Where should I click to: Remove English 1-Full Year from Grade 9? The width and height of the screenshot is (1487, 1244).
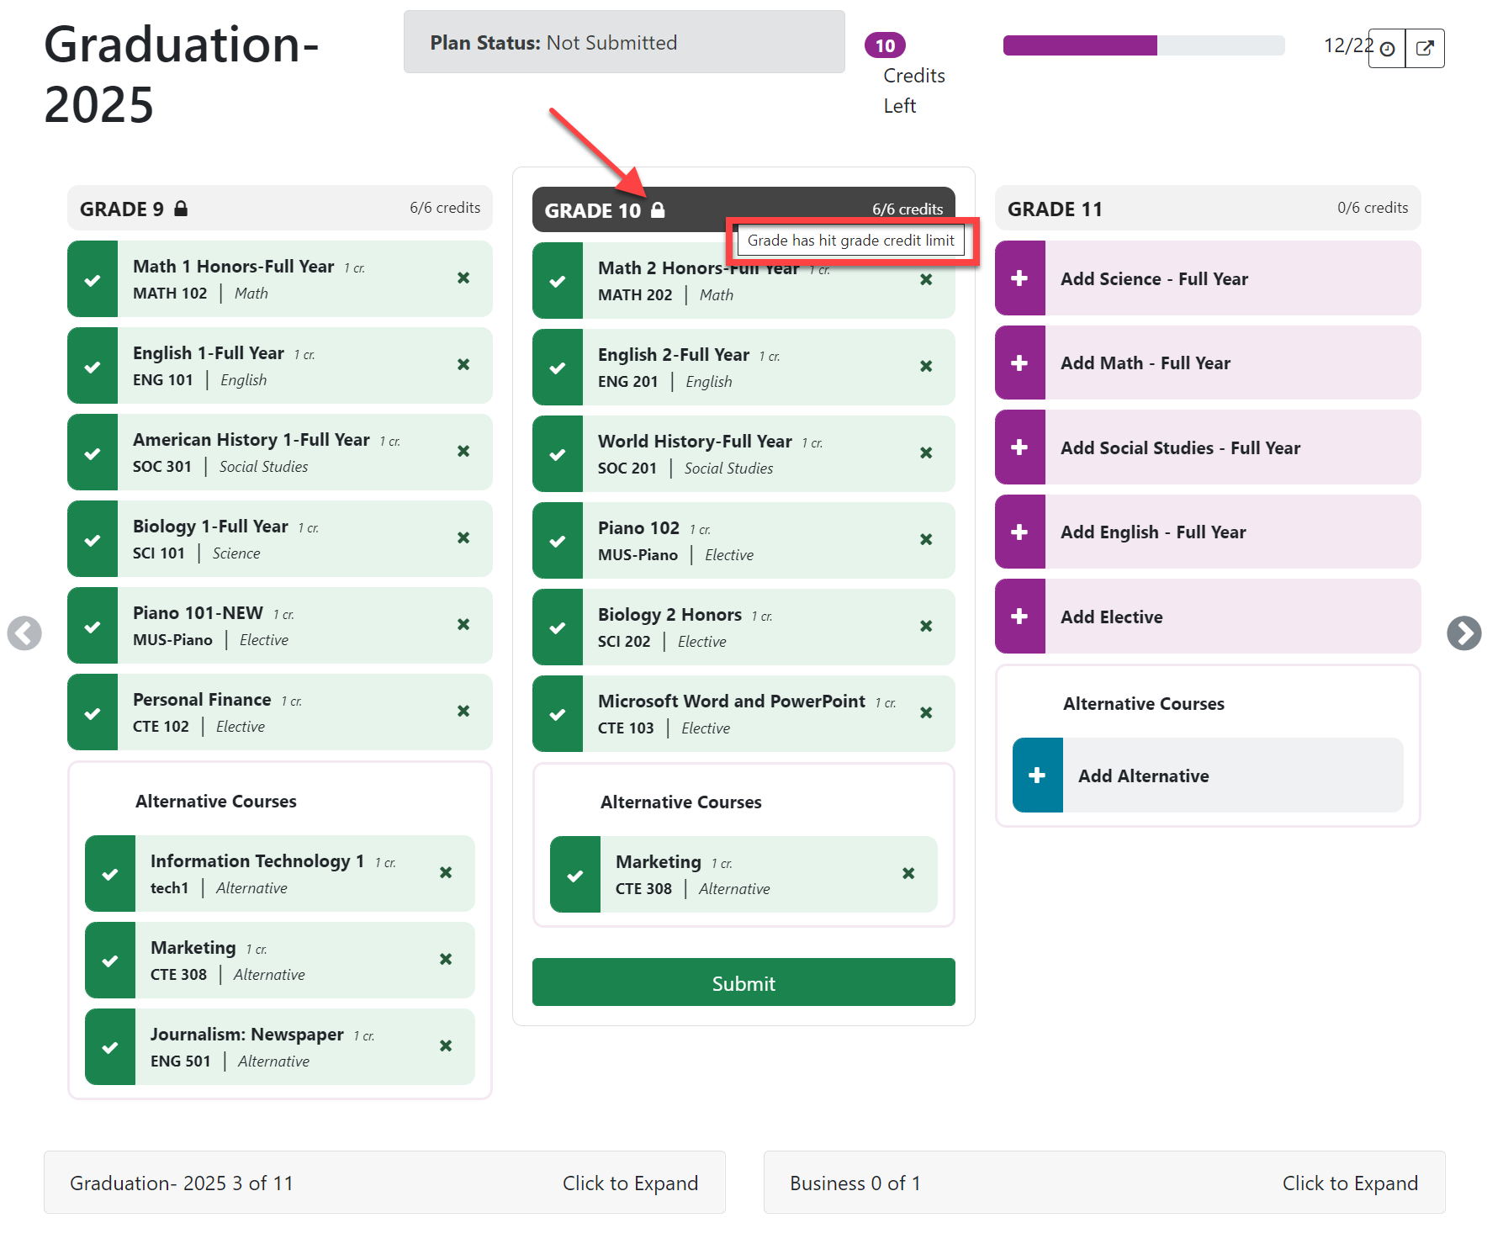click(x=463, y=365)
